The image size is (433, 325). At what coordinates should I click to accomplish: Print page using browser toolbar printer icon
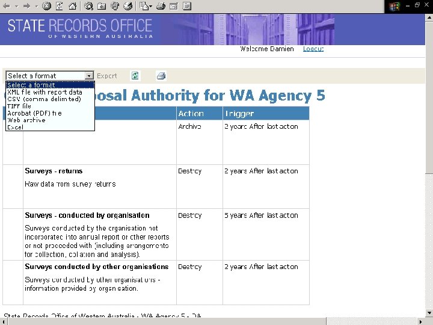161,6
